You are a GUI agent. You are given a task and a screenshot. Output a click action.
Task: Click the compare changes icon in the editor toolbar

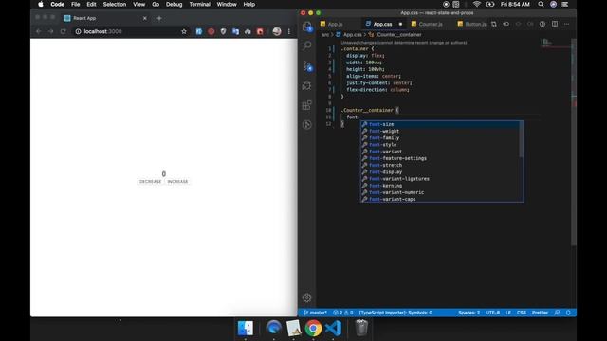tap(494, 24)
